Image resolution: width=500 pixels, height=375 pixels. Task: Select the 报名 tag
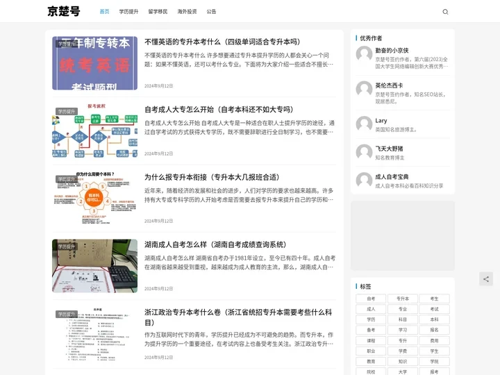[x=434, y=330]
